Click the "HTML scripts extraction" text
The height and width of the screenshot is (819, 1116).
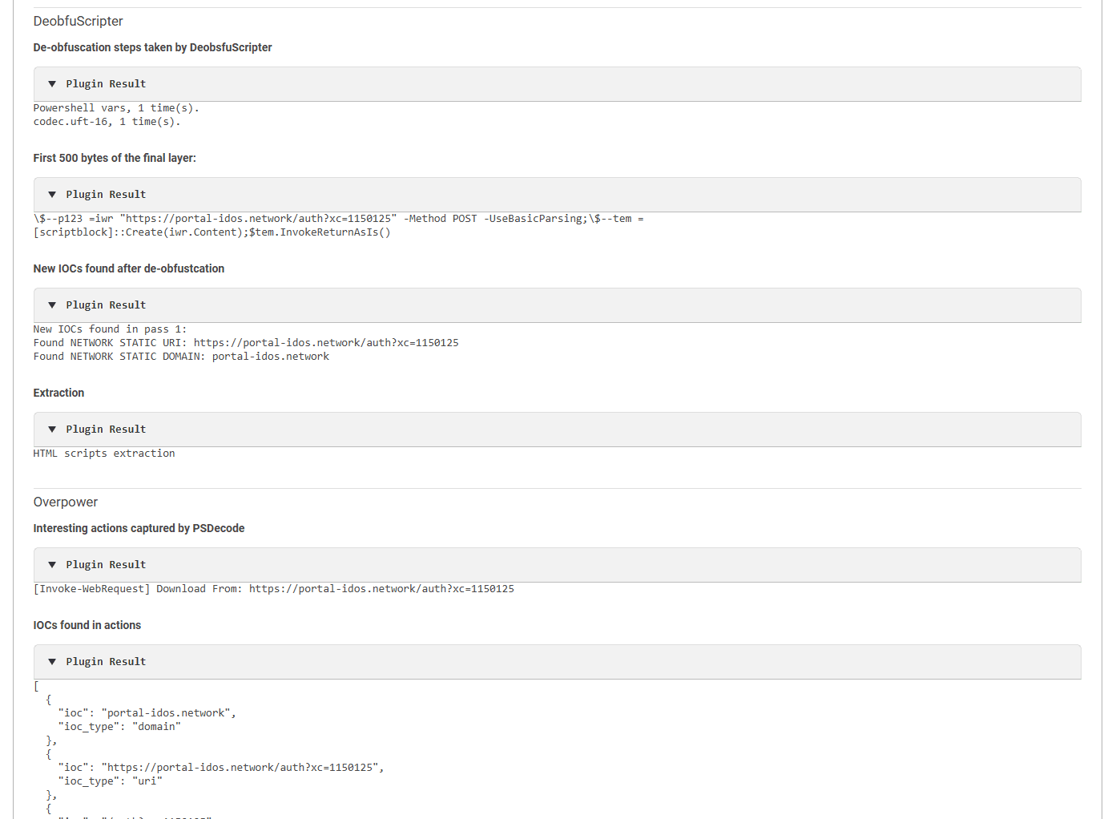103,454
